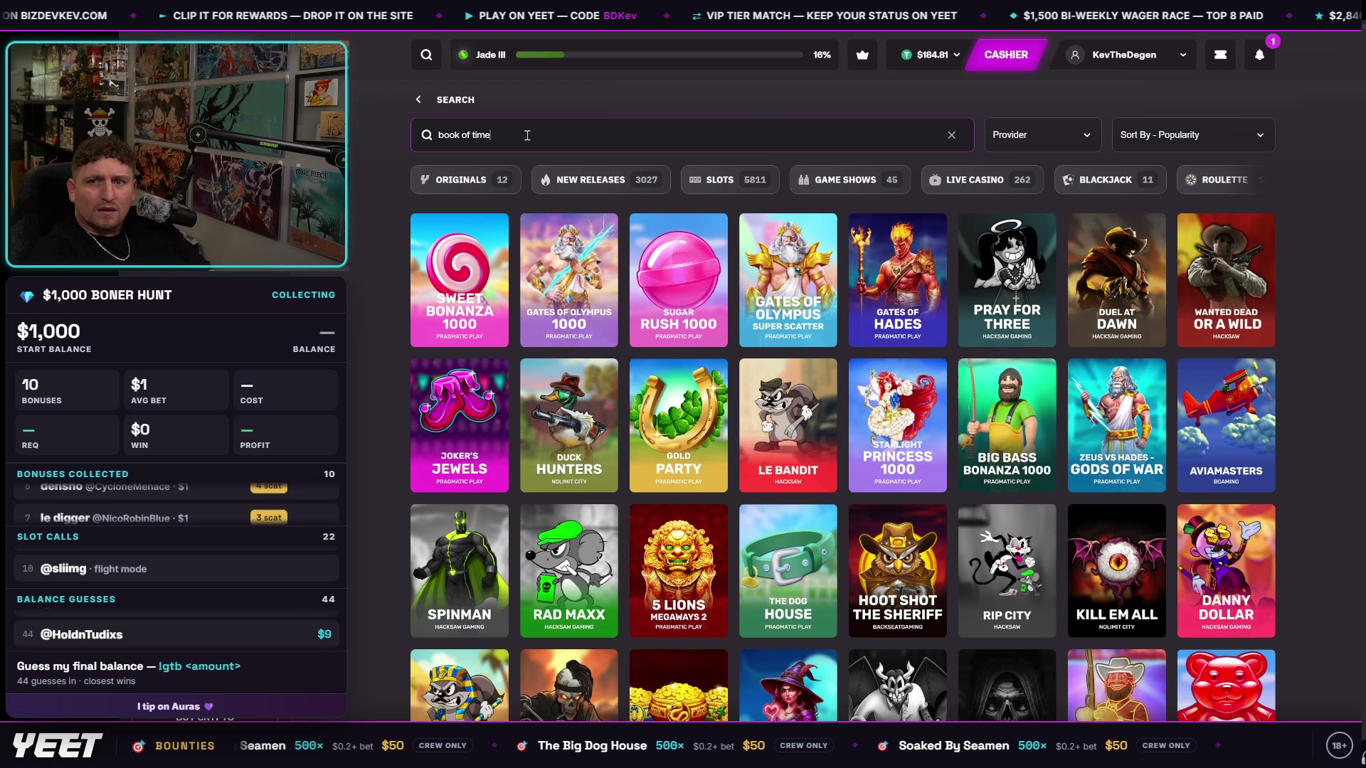Open Rad Maxx game

569,571
